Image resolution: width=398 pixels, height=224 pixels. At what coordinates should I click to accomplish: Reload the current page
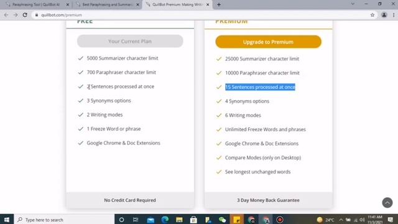25,15
